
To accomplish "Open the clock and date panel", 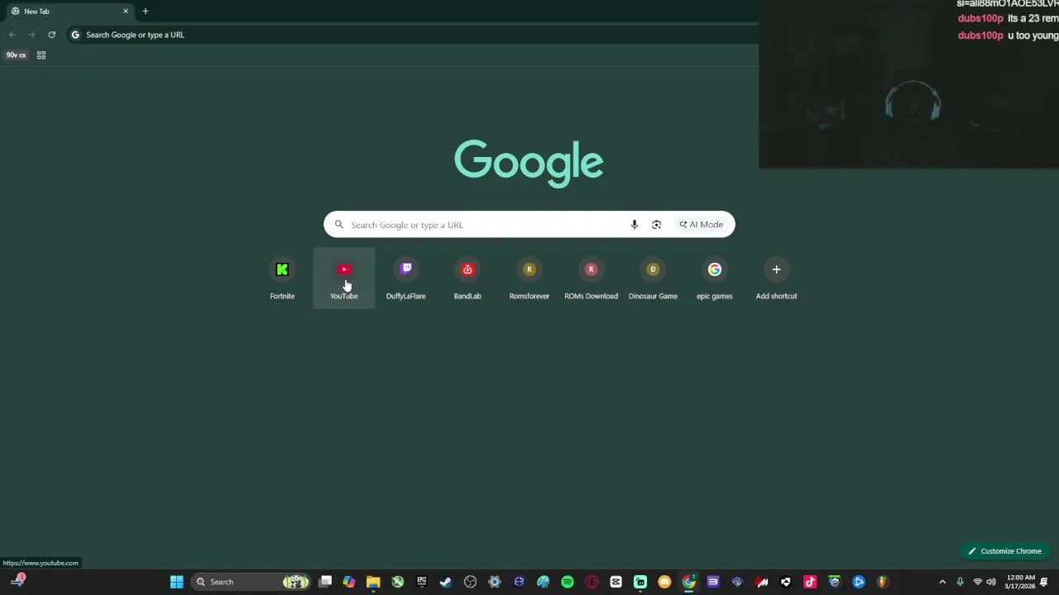I will pos(1019,582).
